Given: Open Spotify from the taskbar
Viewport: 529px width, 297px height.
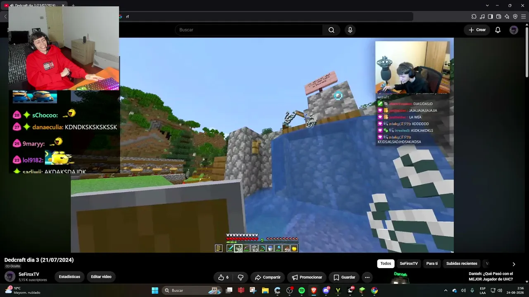Looking at the screenshot, I should [x=302, y=290].
